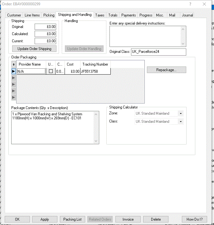Click the add row plus icon in Order Packaging
Screen dimensions: 214x225
(13, 64)
